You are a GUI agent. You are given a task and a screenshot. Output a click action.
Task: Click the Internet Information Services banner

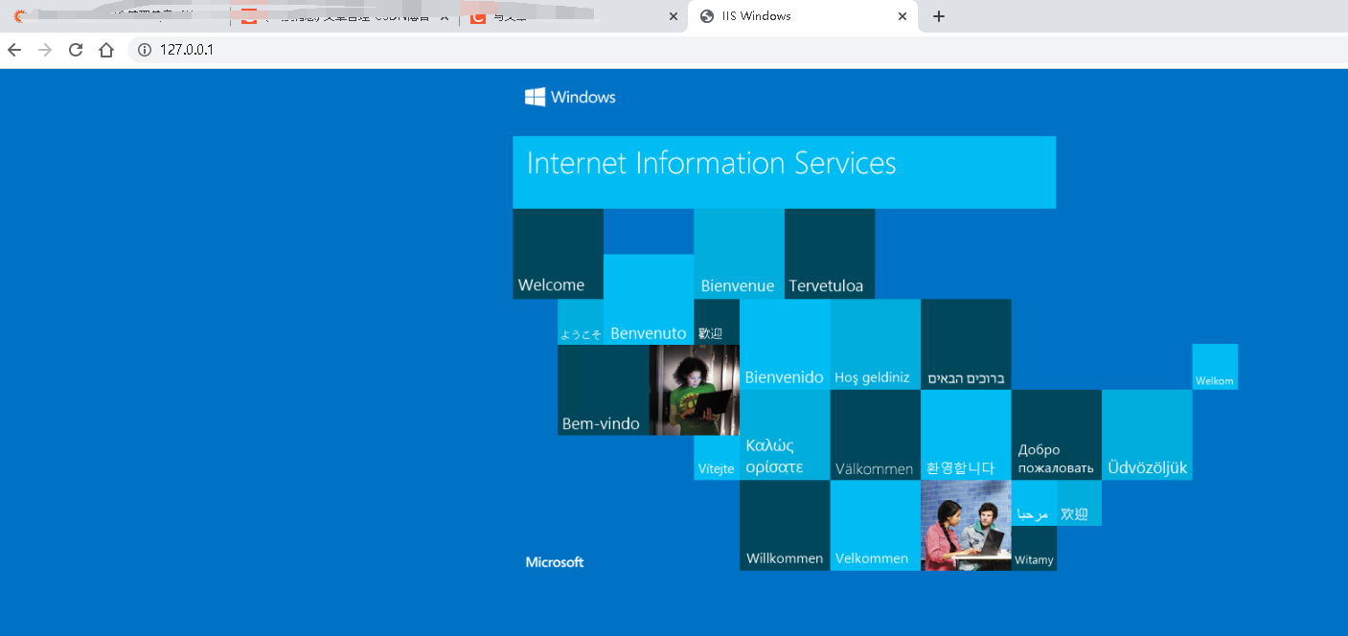pos(784,172)
